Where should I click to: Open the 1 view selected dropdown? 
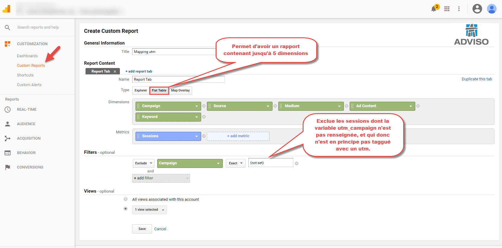point(149,210)
